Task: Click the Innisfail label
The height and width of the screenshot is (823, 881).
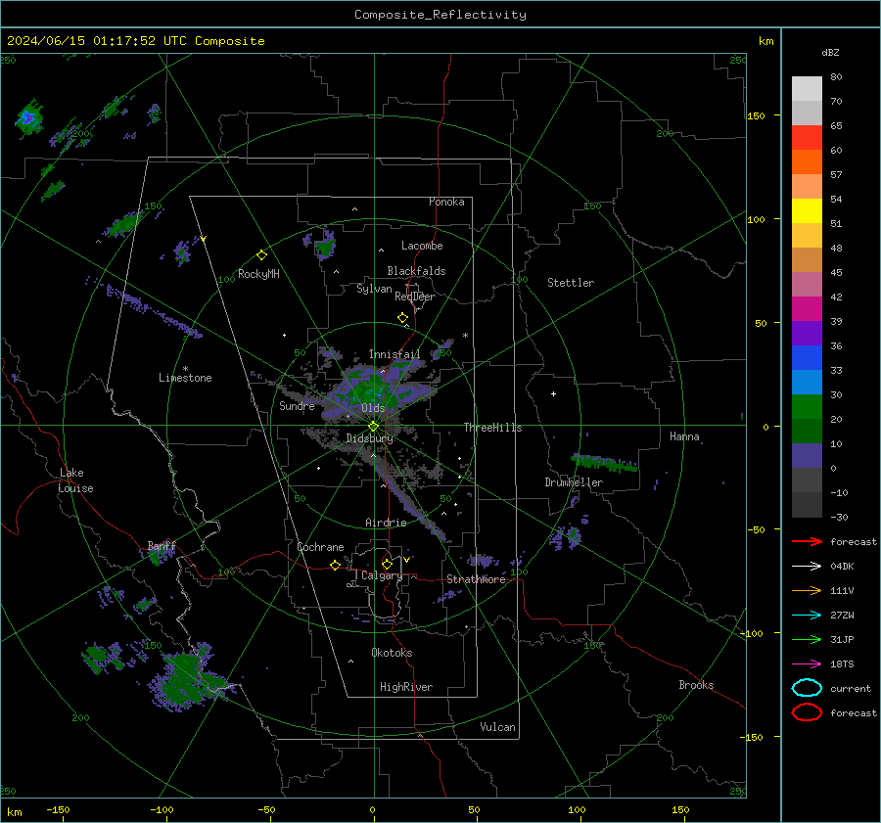Action: click(394, 354)
